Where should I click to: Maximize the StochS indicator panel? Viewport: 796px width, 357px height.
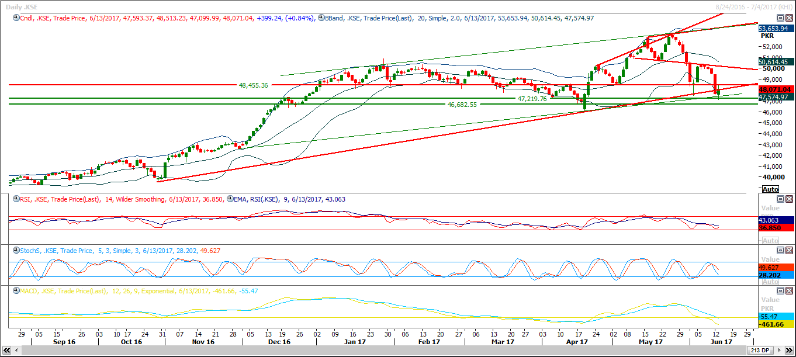(780, 251)
